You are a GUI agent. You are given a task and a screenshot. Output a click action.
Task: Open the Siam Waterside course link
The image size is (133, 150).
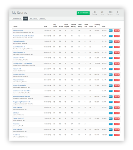(18, 30)
